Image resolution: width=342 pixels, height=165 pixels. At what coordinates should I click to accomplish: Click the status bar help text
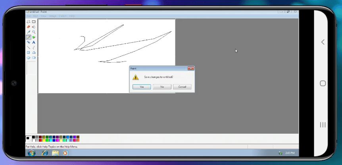pyautogui.click(x=52, y=147)
